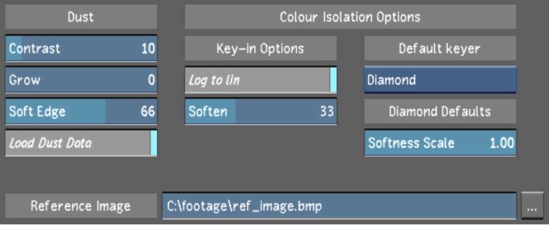Click the Reference Image label

(81, 206)
